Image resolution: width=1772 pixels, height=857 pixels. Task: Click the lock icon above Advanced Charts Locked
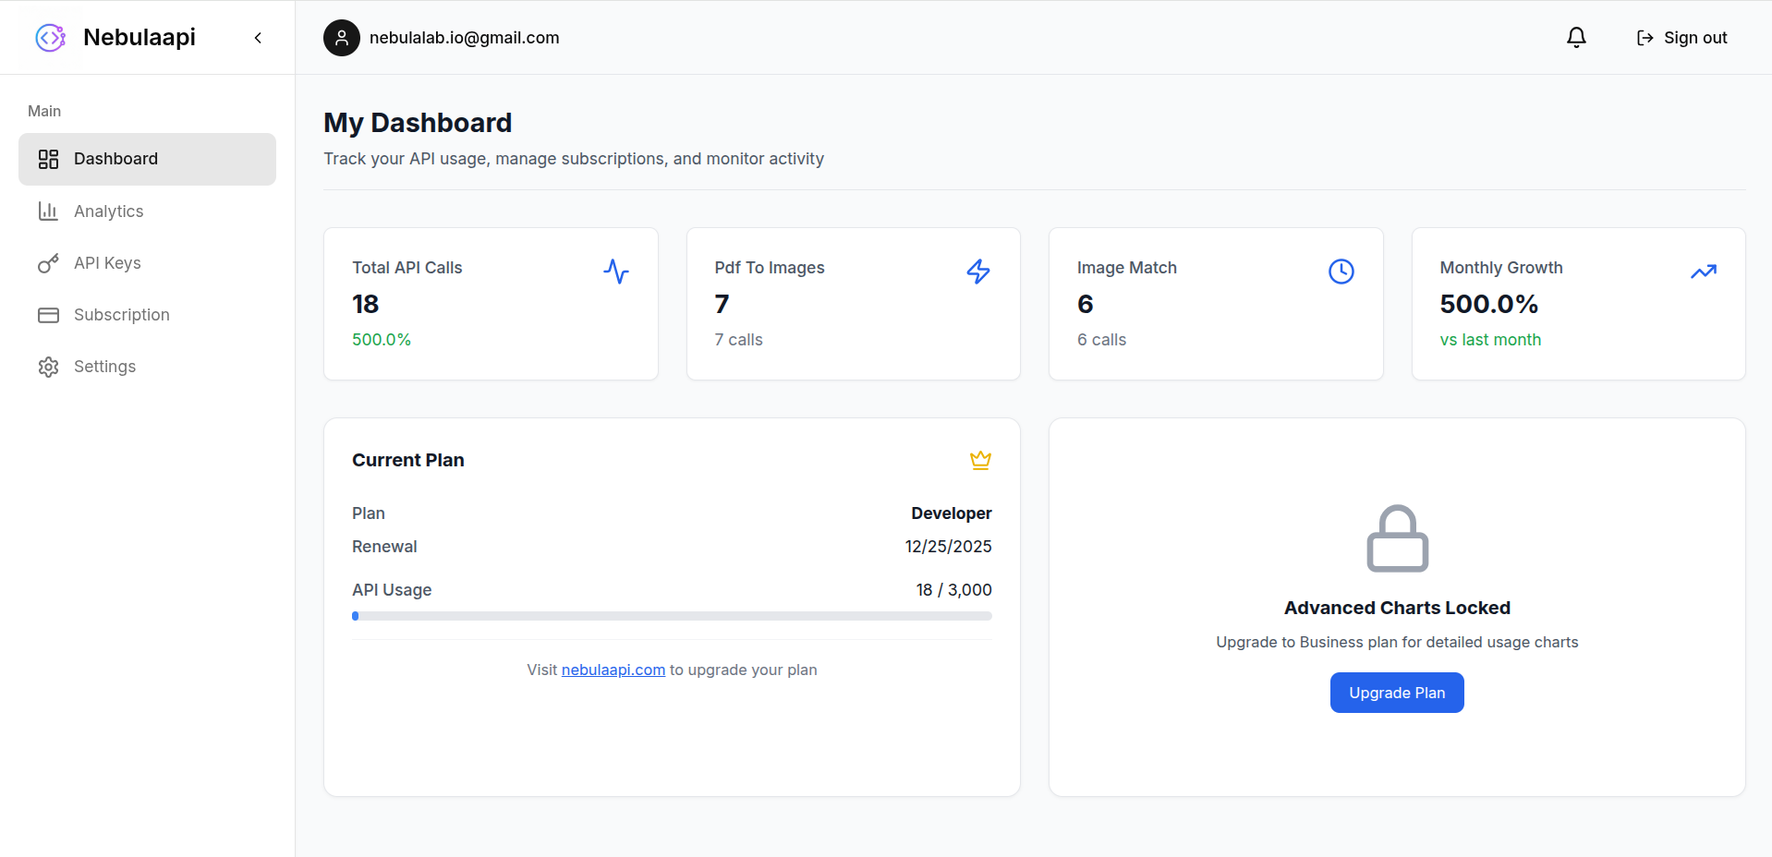tap(1396, 538)
